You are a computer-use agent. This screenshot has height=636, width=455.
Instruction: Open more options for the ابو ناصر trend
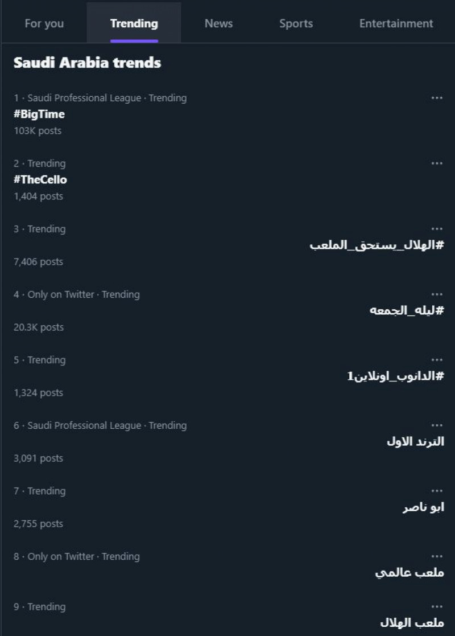point(437,490)
